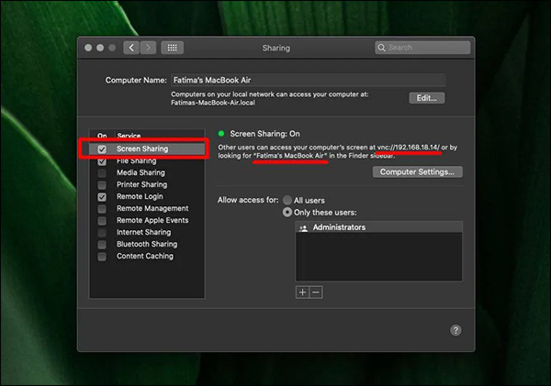
Task: Click the Administrators group icon
Action: pyautogui.click(x=303, y=228)
